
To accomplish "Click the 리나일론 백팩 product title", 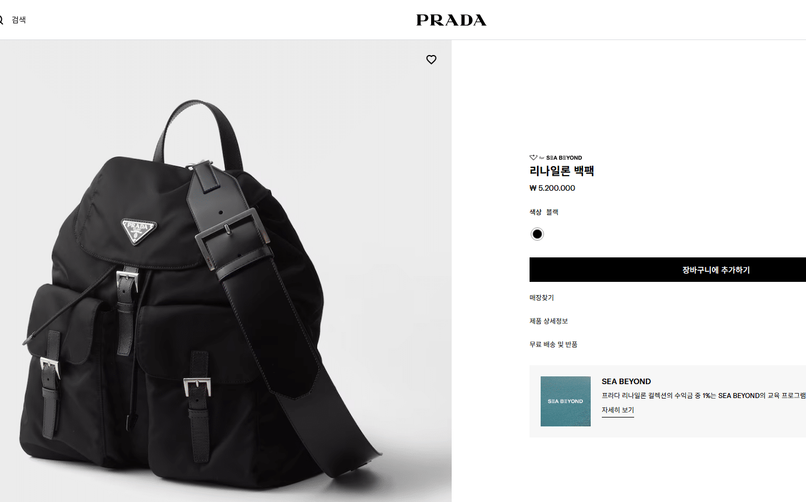I will coord(562,171).
